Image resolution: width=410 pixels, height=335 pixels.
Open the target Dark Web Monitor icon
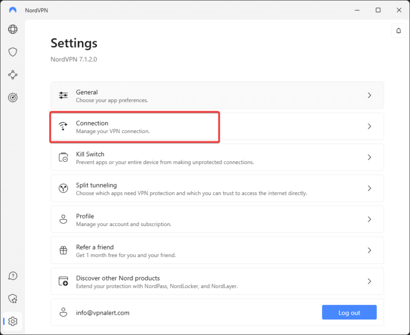tap(13, 97)
